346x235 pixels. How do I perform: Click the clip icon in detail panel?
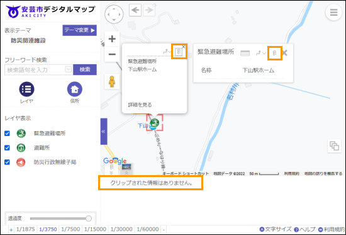(x=274, y=53)
